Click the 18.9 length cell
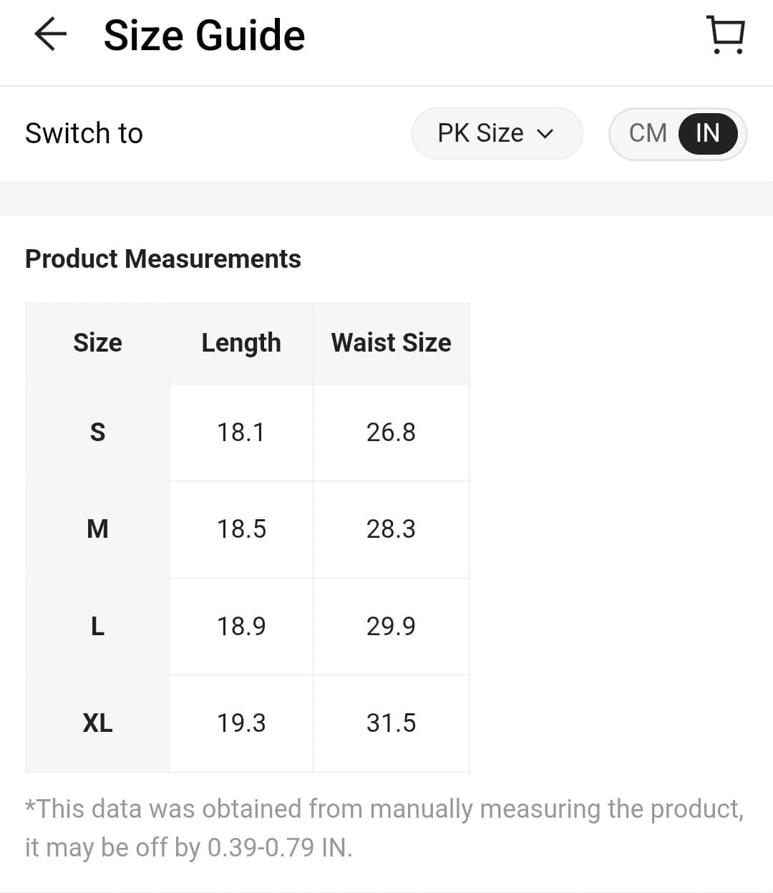Viewport: 773px width, 893px height. 241,627
